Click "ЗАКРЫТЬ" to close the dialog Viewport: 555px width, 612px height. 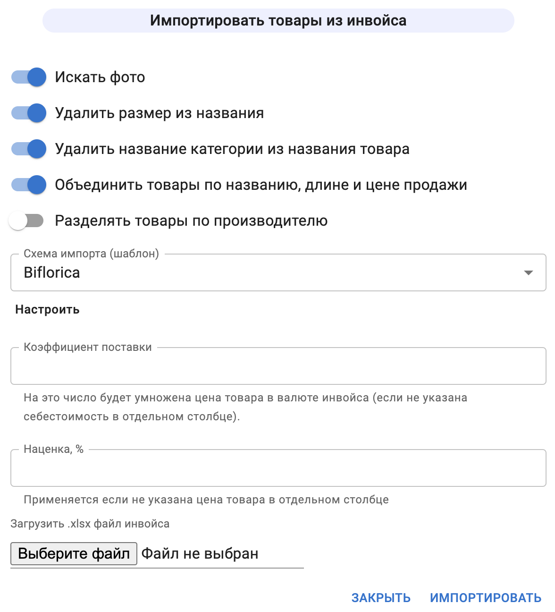tap(380, 598)
